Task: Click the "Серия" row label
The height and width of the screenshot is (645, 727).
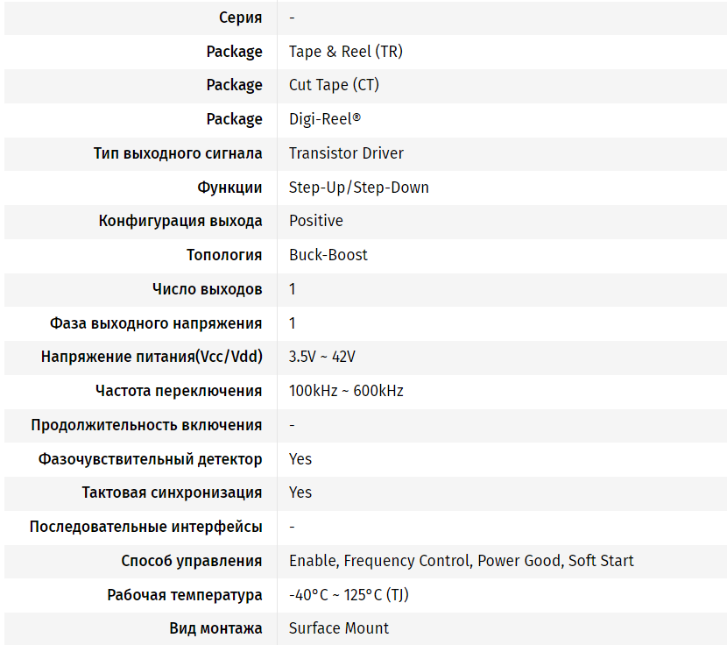Action: click(x=240, y=18)
